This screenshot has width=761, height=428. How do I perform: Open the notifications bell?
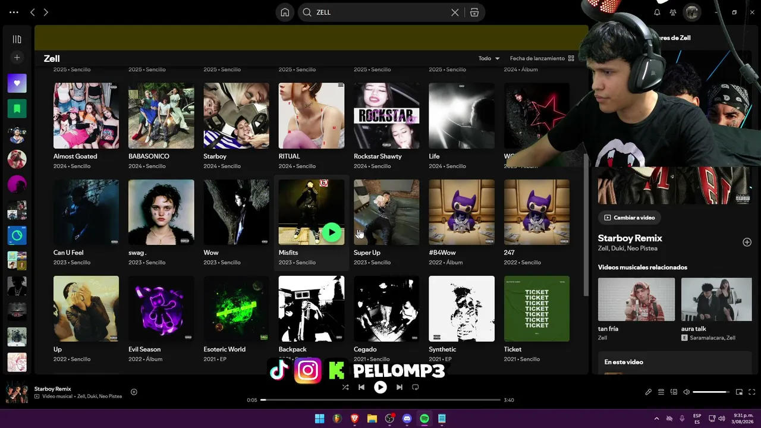[657, 12]
